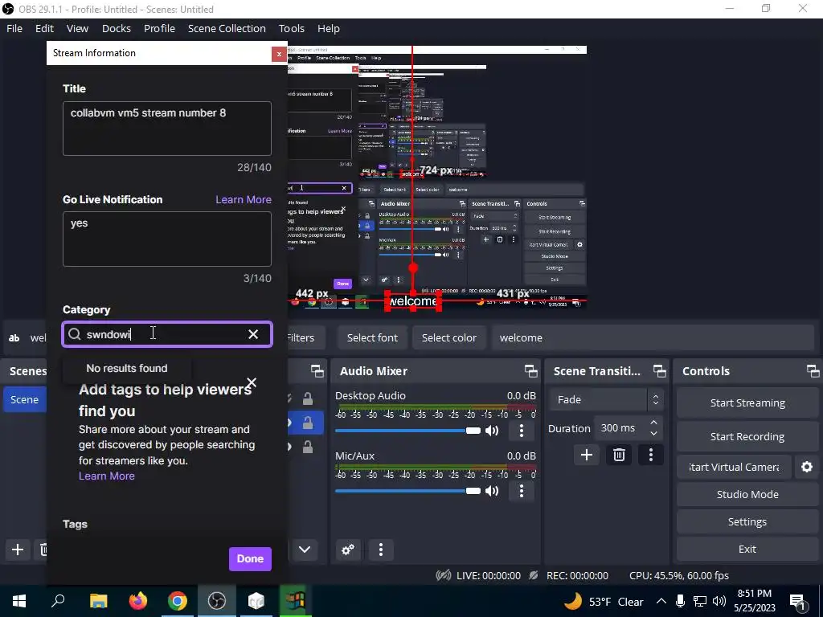
Task: Open taskbar search
Action: pyautogui.click(x=58, y=601)
